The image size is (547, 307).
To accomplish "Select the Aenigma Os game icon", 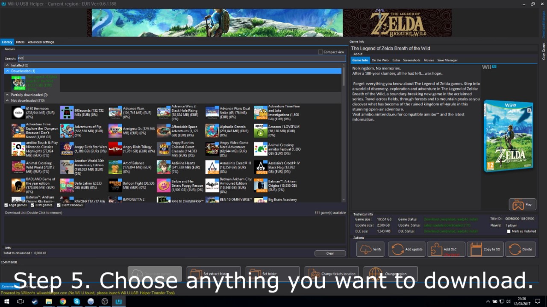I will pos(115,130).
